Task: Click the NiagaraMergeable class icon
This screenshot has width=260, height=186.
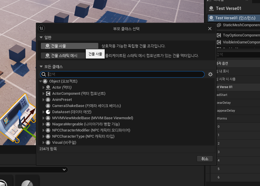Action: click(48, 124)
